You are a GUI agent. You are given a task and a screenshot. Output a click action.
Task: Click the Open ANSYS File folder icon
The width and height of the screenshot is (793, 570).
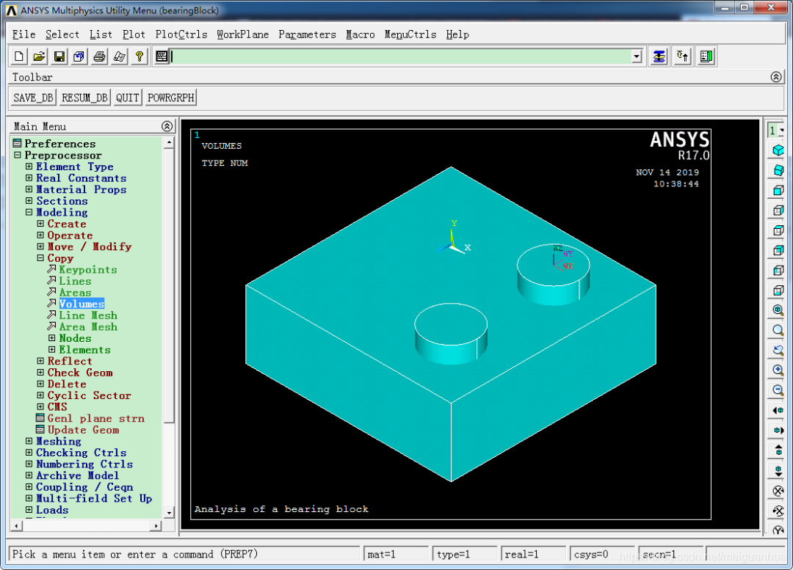click(39, 56)
